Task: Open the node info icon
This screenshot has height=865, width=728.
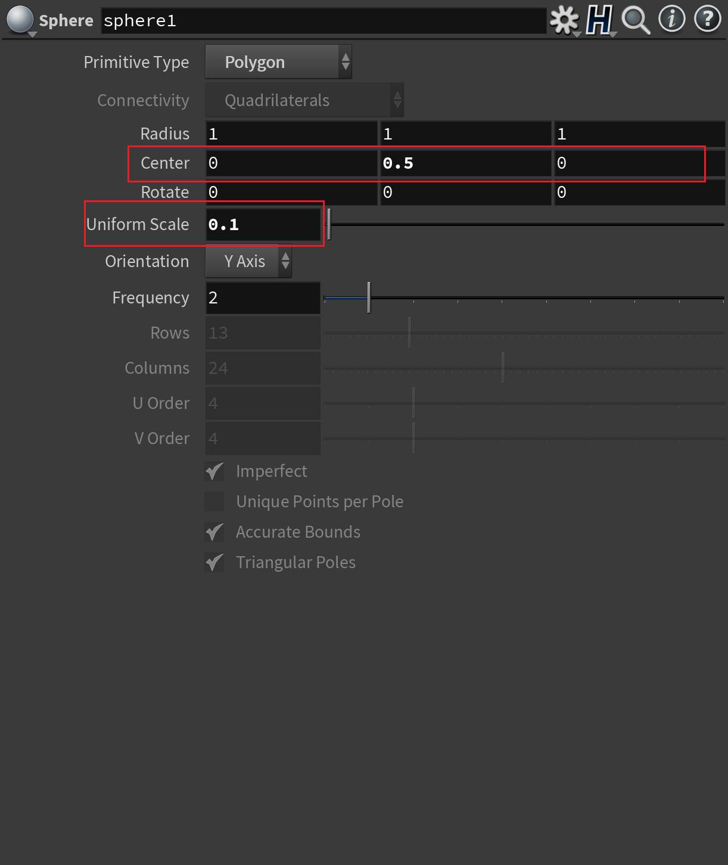Action: click(x=671, y=19)
